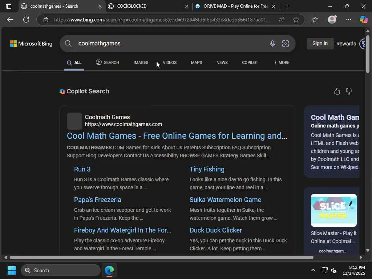This screenshot has width=372, height=279.
Task: Click the browser address bar URL
Action: (x=162, y=20)
